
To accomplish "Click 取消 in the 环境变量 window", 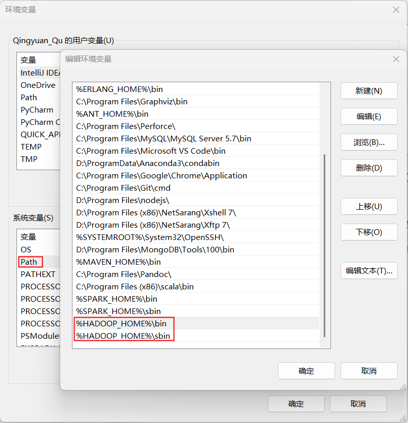I will click(358, 404).
